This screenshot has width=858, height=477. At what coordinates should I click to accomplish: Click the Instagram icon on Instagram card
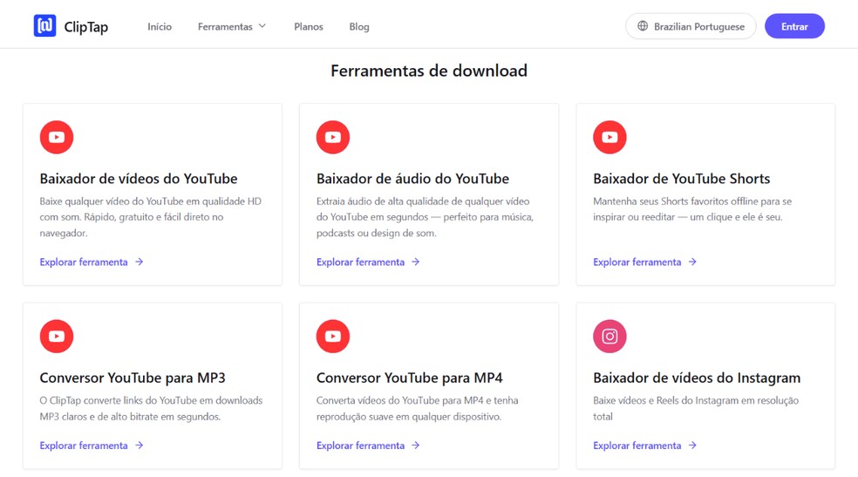(x=609, y=336)
